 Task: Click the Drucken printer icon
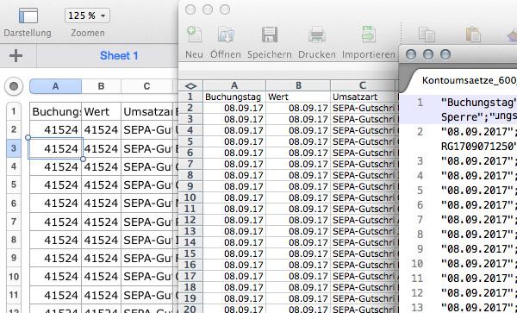(317, 34)
